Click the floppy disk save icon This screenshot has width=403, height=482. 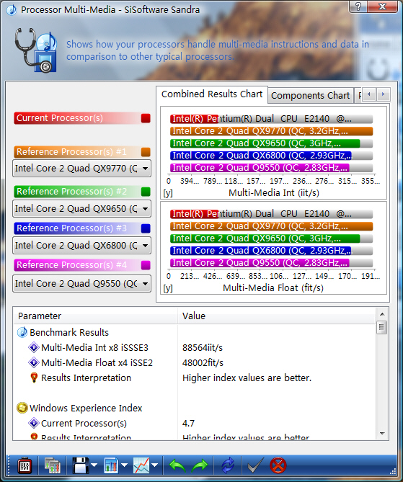[80, 465]
